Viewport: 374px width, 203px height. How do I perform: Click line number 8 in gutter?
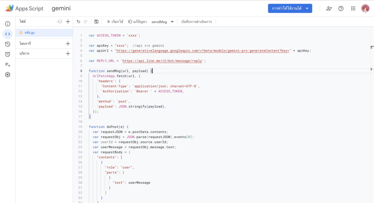click(x=81, y=71)
